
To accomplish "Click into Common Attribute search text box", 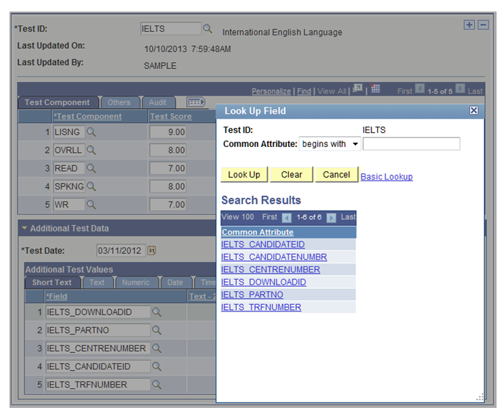I will click(x=411, y=144).
